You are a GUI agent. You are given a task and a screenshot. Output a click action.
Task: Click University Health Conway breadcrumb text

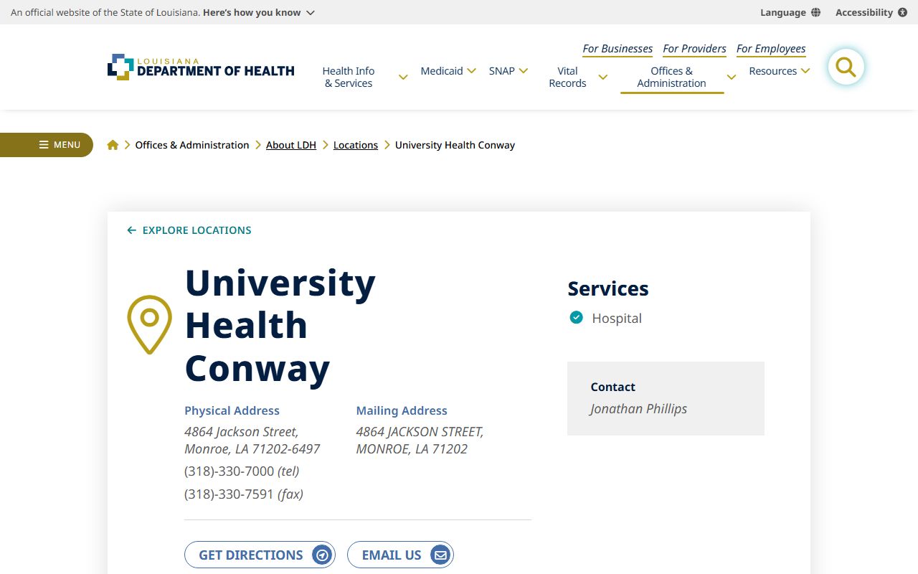(455, 145)
